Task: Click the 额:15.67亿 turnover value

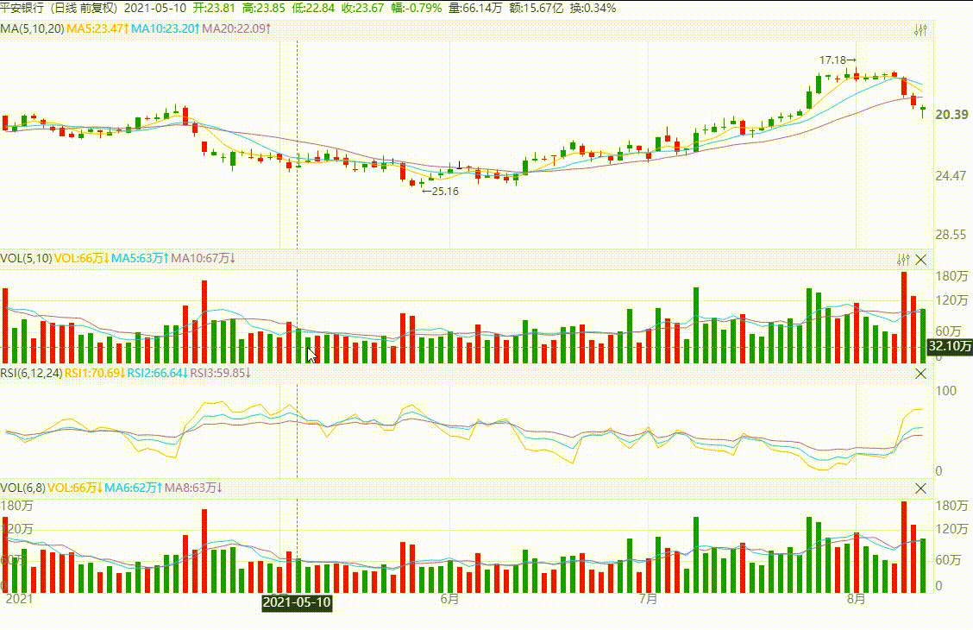Action: 537,8
